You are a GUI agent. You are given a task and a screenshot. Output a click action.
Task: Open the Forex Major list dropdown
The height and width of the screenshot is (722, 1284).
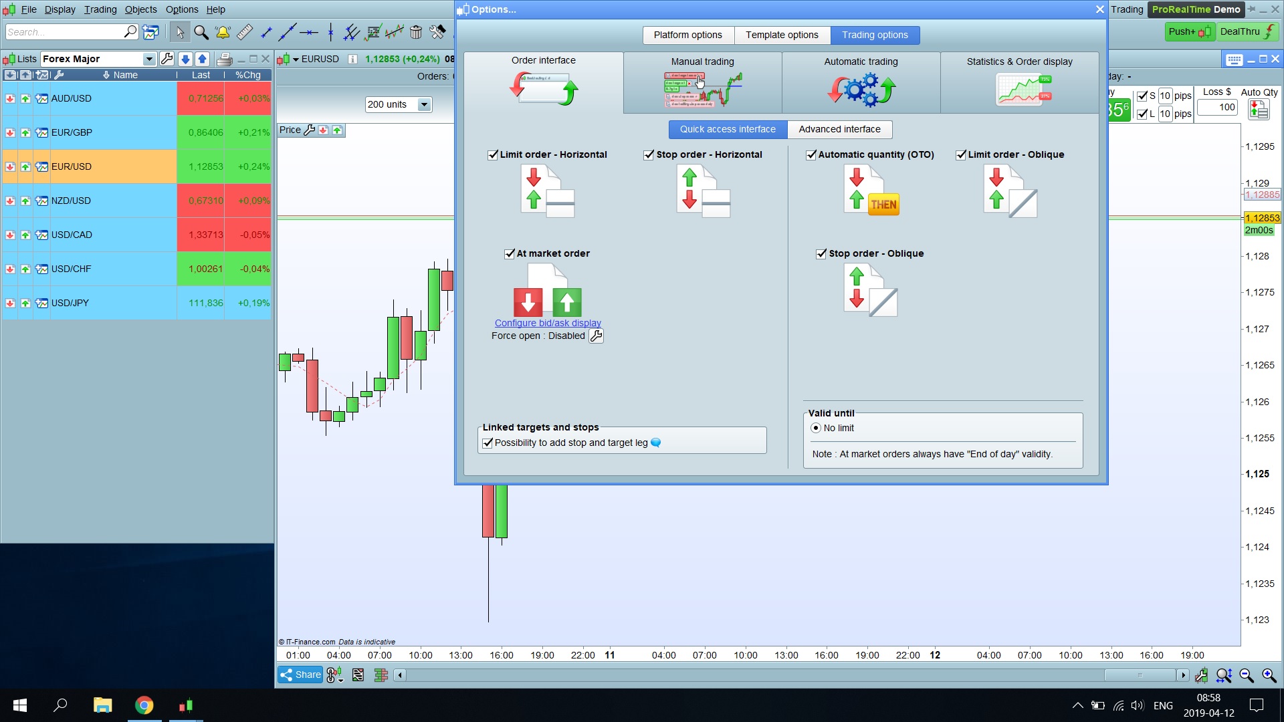[149, 59]
